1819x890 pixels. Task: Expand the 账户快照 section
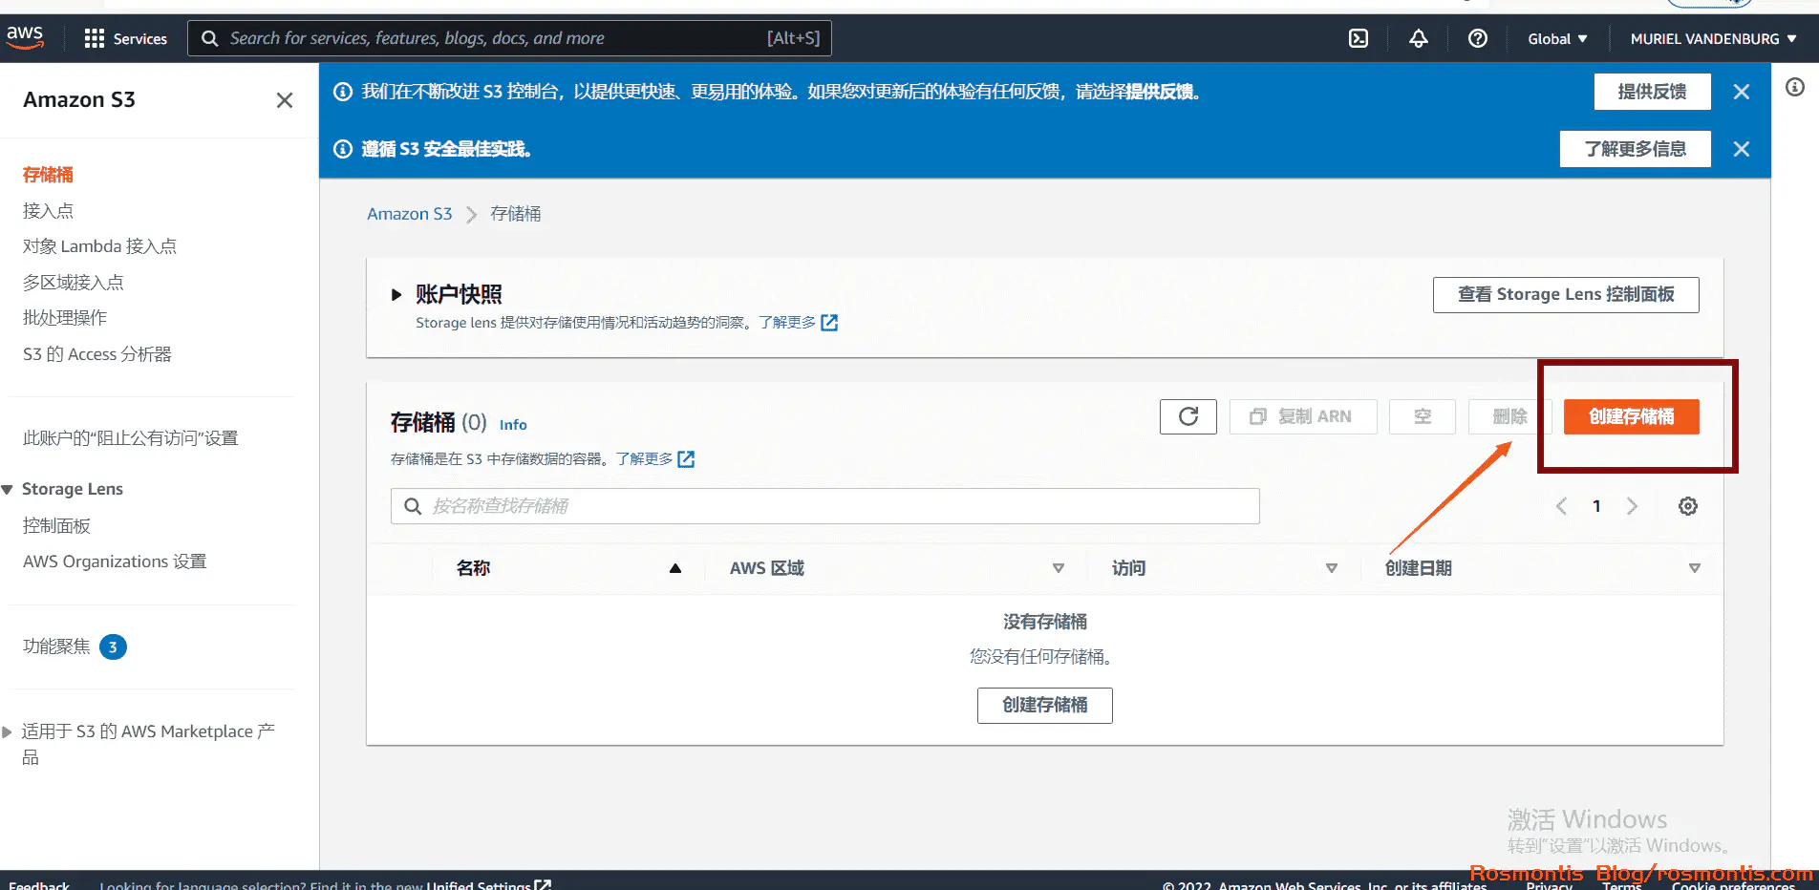(x=396, y=295)
